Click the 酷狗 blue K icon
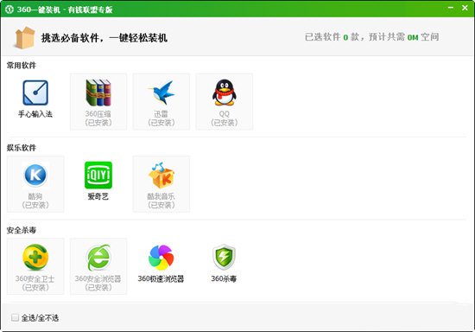Viewport: 475px width, 332px height. click(x=35, y=175)
